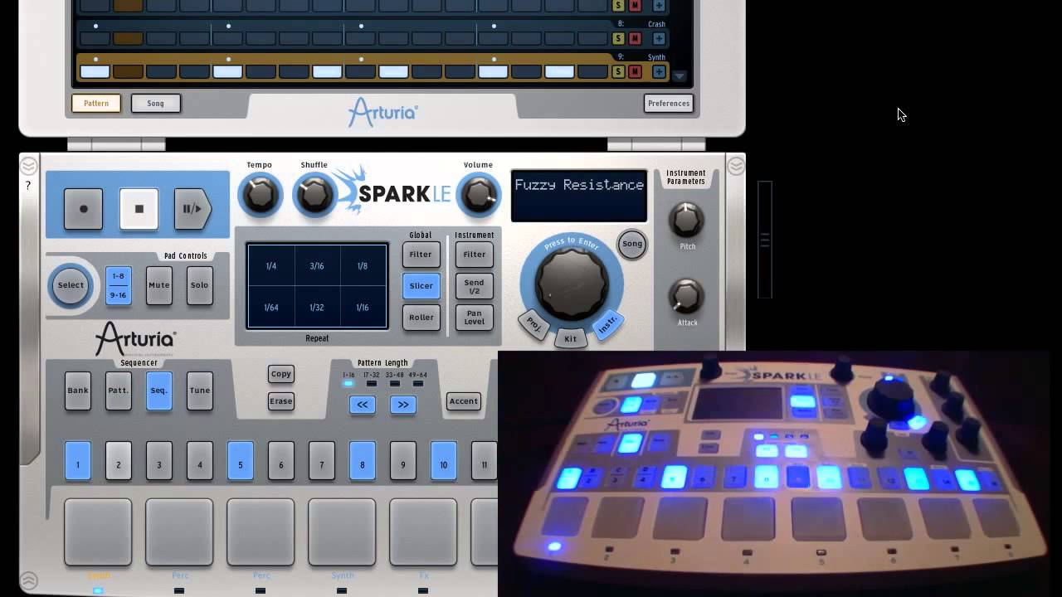Click the Attack instrument parameter knob

coord(686,297)
